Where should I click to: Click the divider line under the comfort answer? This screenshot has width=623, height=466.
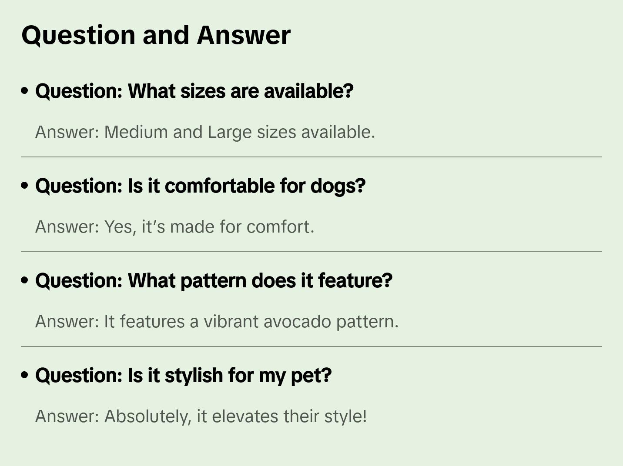(x=311, y=252)
